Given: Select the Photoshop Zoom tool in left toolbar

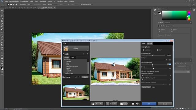Looking at the screenshot, I should click(2, 61).
